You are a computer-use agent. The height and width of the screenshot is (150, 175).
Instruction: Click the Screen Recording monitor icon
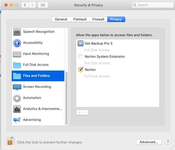click(17, 87)
